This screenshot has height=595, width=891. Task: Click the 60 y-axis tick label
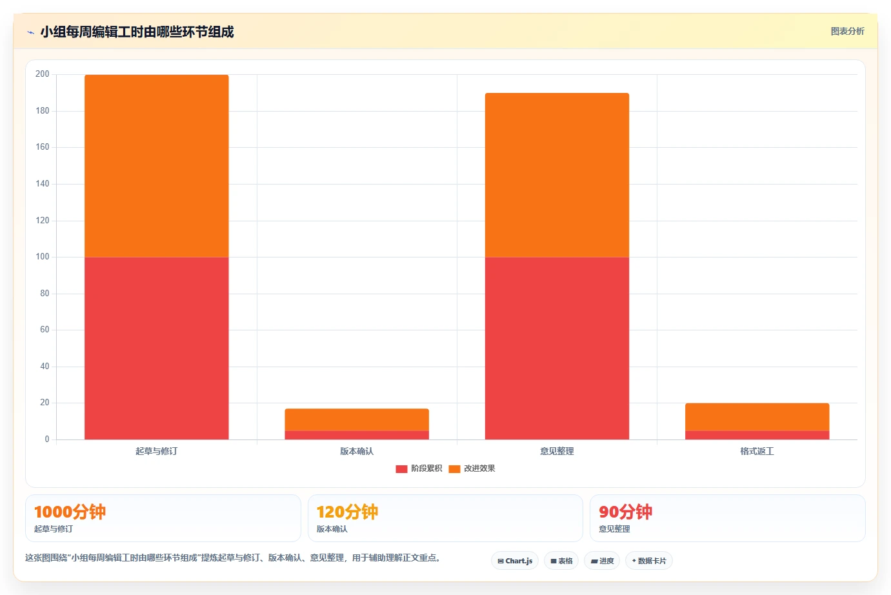(45, 330)
